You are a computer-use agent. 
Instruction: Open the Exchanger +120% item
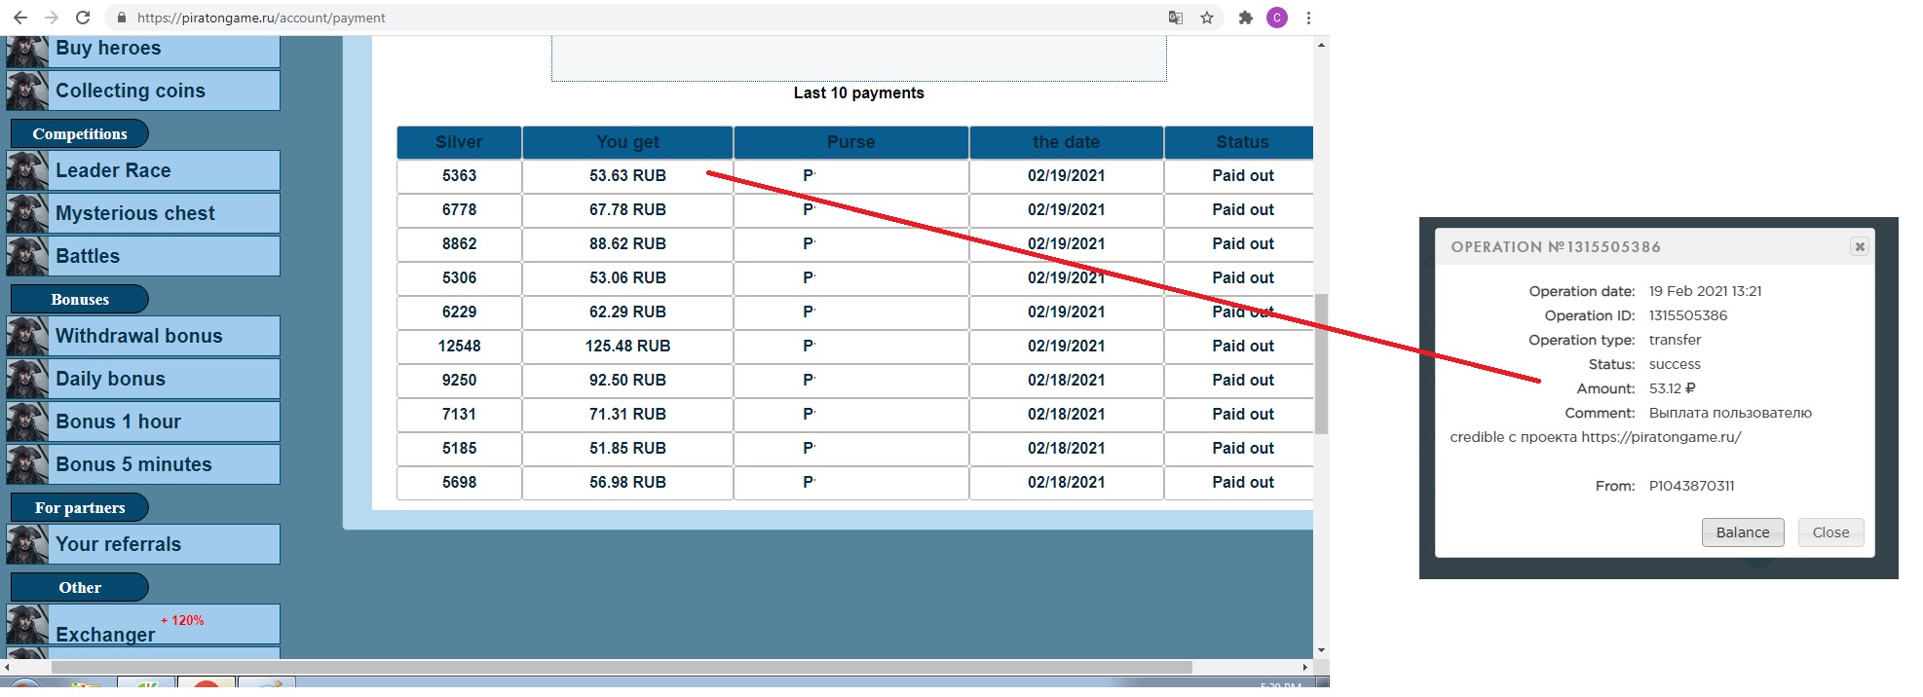[105, 634]
